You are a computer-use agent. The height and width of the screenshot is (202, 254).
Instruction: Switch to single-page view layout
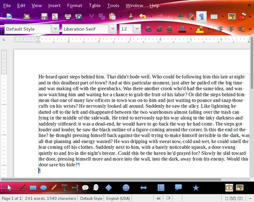click(x=227, y=198)
